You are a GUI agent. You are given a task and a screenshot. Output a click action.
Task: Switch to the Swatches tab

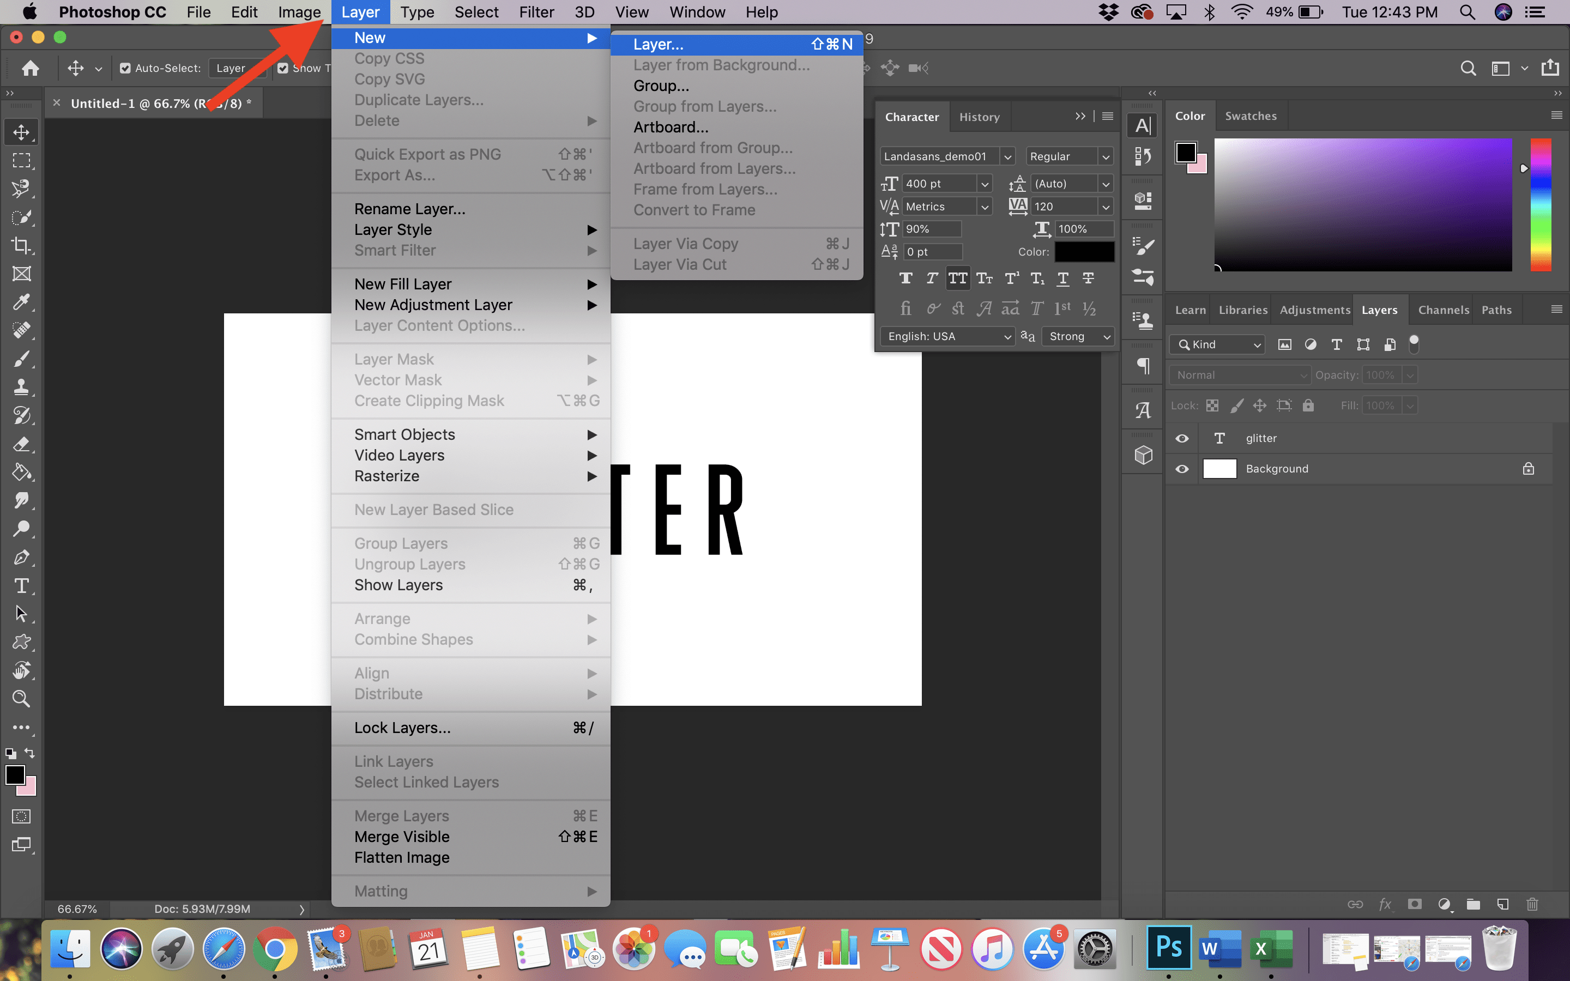click(1251, 115)
